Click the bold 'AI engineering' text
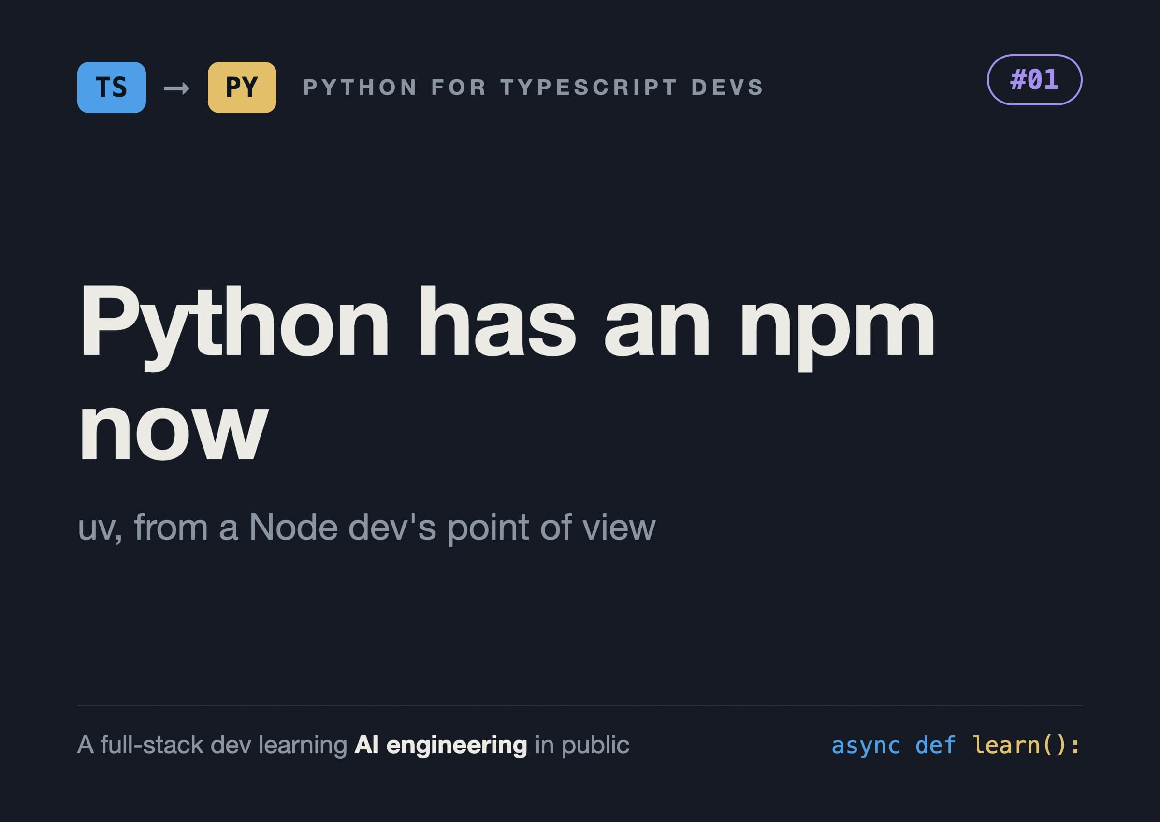The image size is (1160, 822). point(441,745)
